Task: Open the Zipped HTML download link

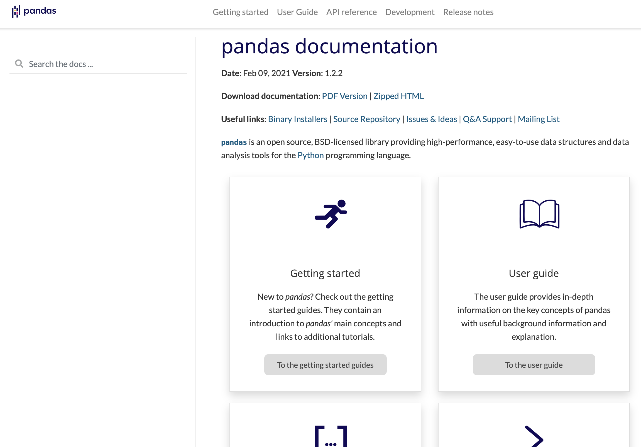Action: pos(399,96)
